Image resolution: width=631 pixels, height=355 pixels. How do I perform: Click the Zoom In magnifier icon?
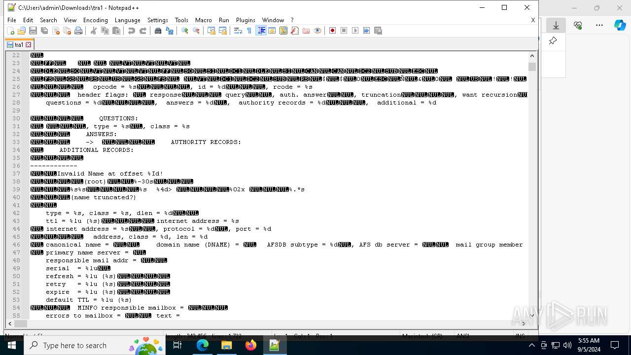pyautogui.click(x=185, y=31)
